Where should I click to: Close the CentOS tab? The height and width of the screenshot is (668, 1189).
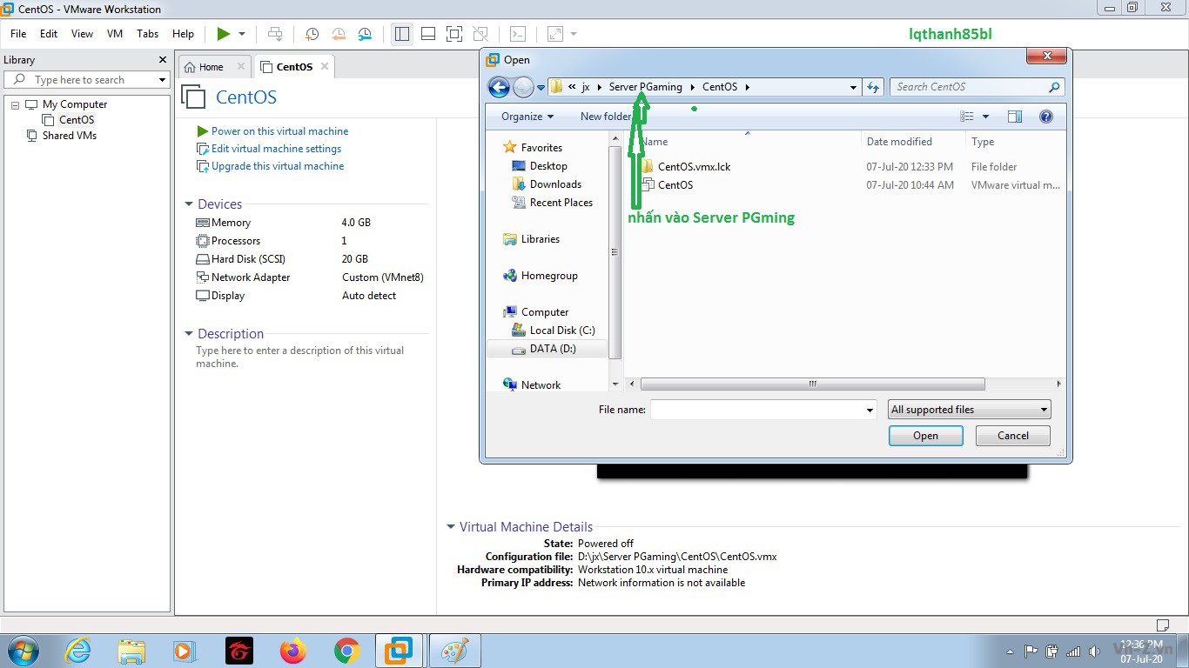[325, 66]
